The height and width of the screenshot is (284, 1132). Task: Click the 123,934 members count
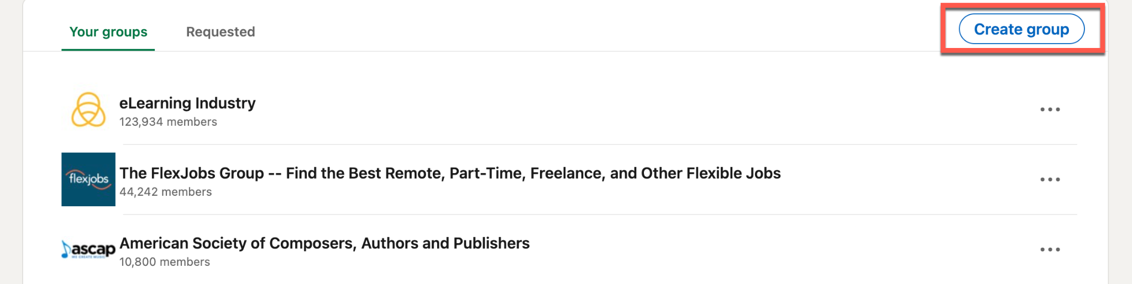[168, 122]
